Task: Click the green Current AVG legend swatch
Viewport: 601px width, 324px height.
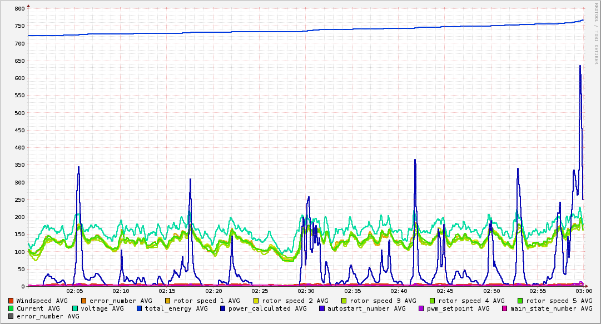Action: [x=11, y=308]
